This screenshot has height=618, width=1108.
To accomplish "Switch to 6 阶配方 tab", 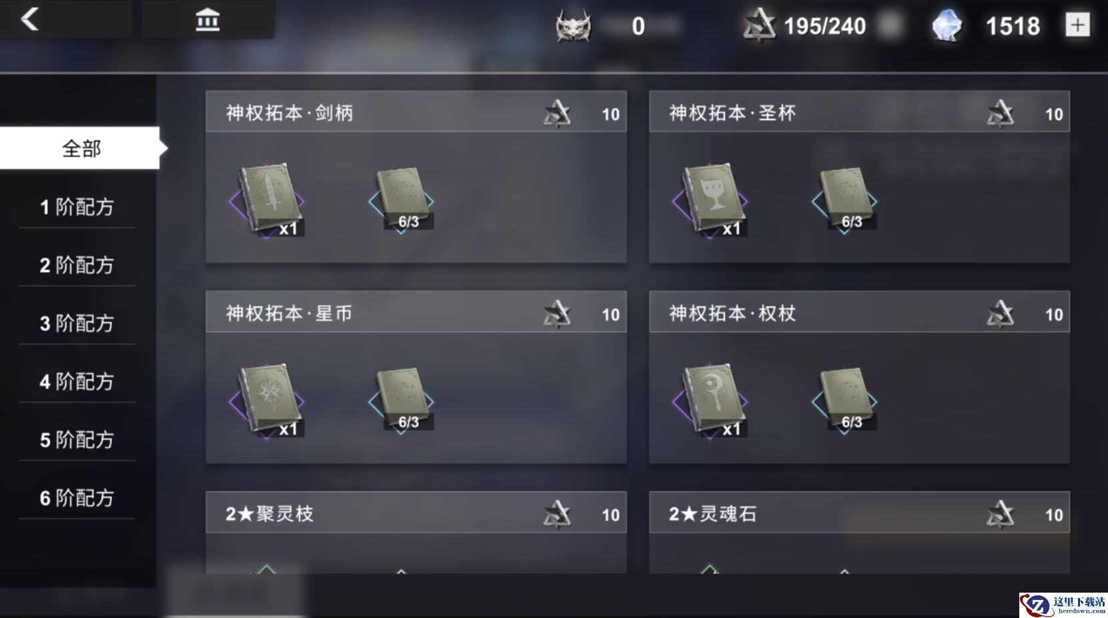I will point(77,497).
